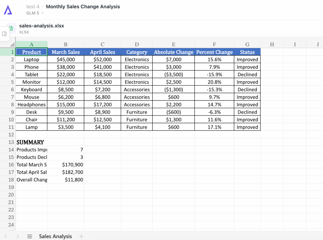Select the $45,000 March Sales cell
The image size is (323, 240).
pyautogui.click(x=66, y=60)
